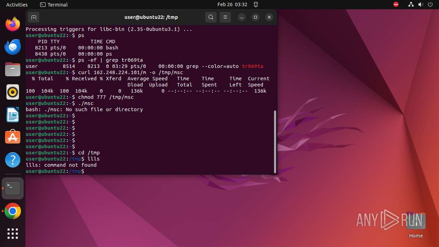Open the clock and calendar at Feb 26 03:32

232,4
